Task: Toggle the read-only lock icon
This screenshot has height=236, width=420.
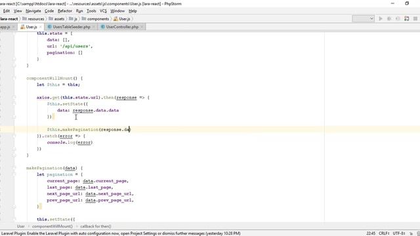Action: (411, 233)
